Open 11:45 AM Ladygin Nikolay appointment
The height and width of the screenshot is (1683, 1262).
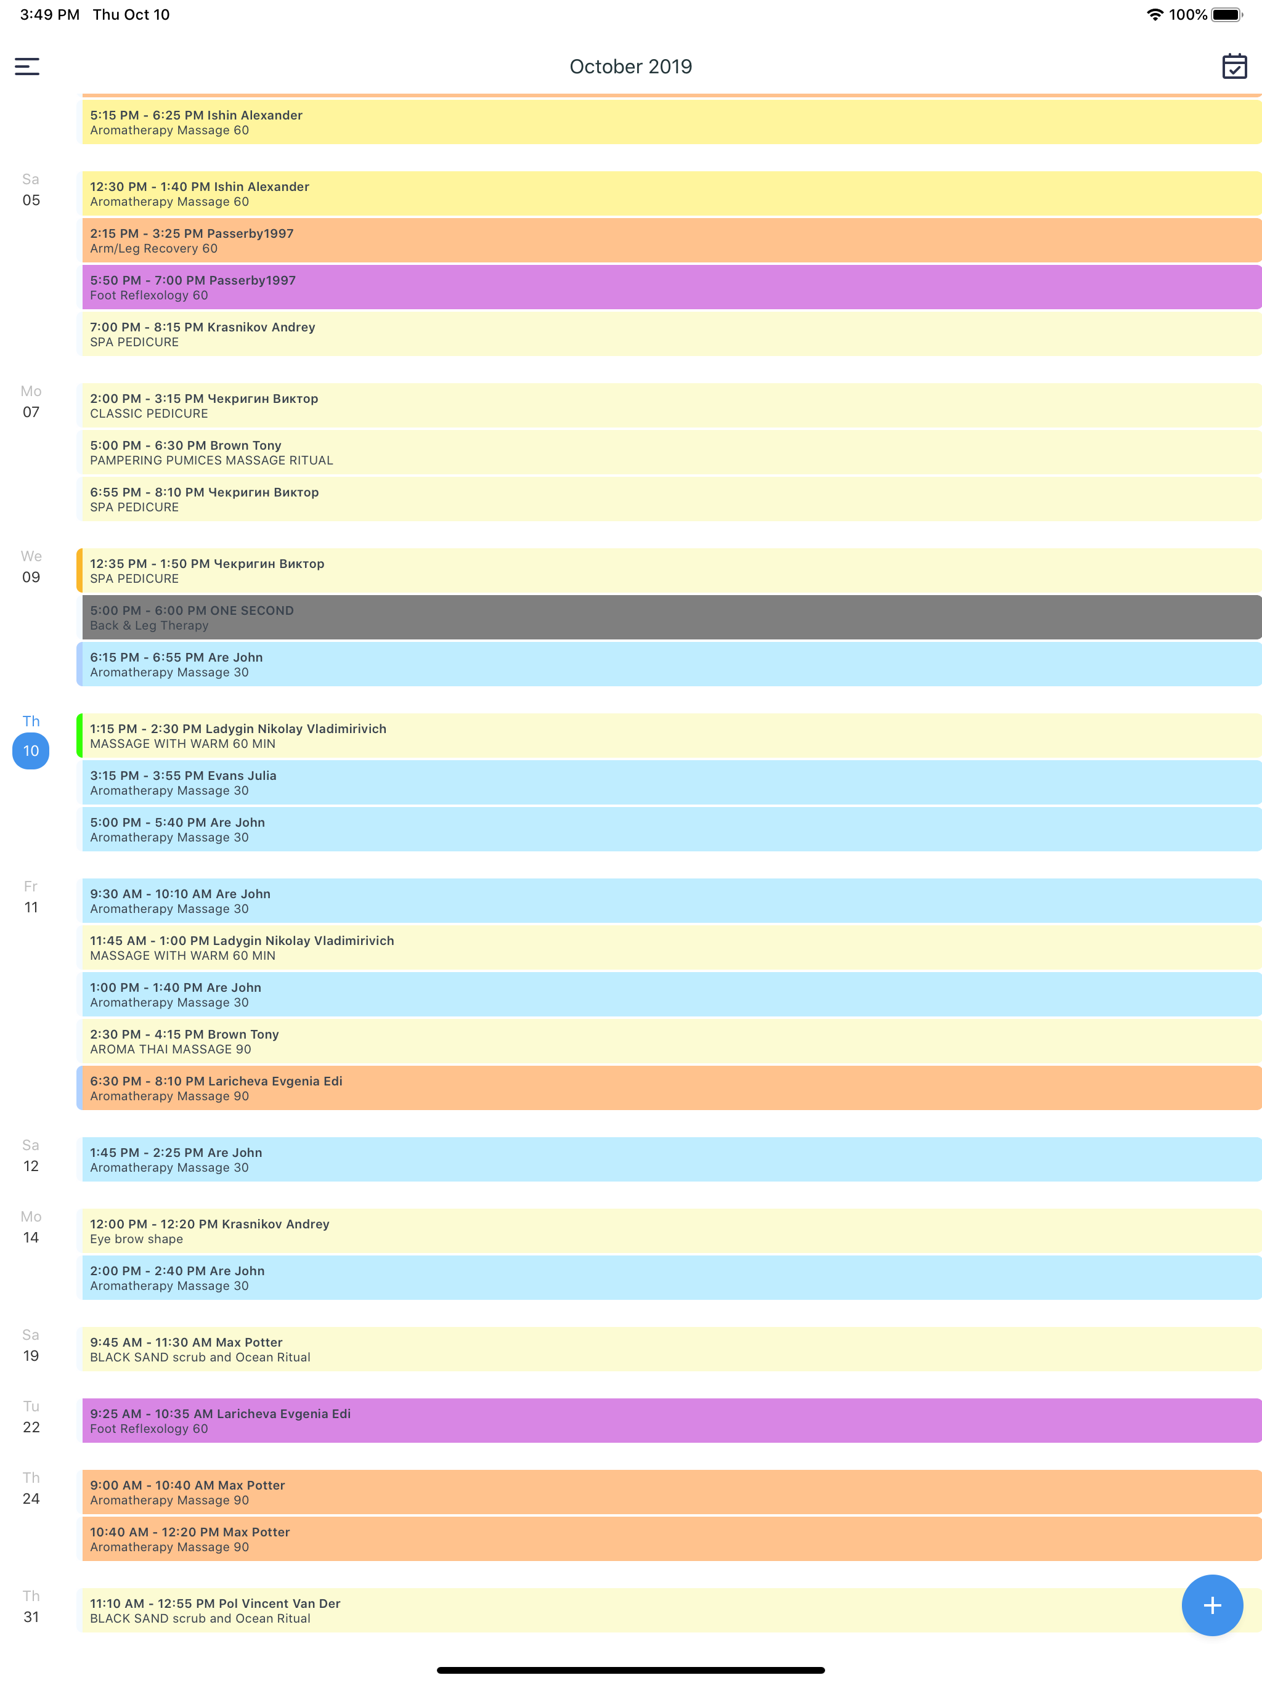click(x=670, y=948)
